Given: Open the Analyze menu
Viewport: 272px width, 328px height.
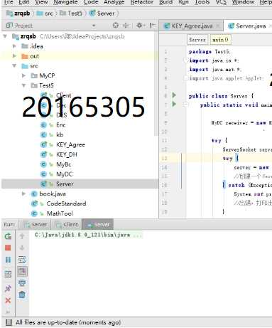Looking at the screenshot, I should click(x=114, y=2).
